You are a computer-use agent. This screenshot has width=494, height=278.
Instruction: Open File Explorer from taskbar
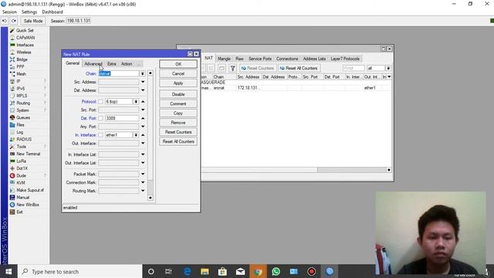tap(205, 271)
